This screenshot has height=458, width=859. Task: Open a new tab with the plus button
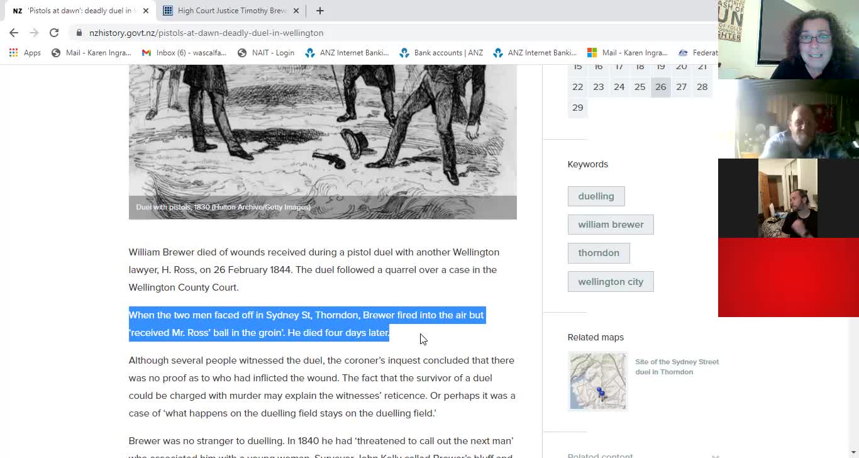(319, 11)
